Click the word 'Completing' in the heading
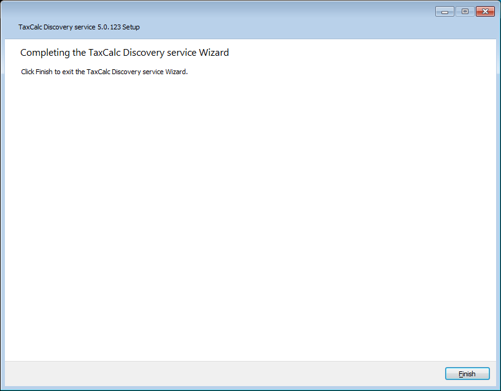 click(44, 53)
